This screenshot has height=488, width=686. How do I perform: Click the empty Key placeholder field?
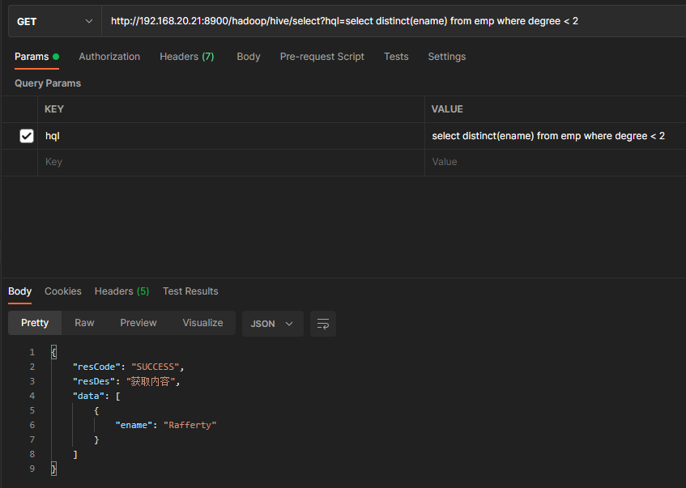coord(231,162)
